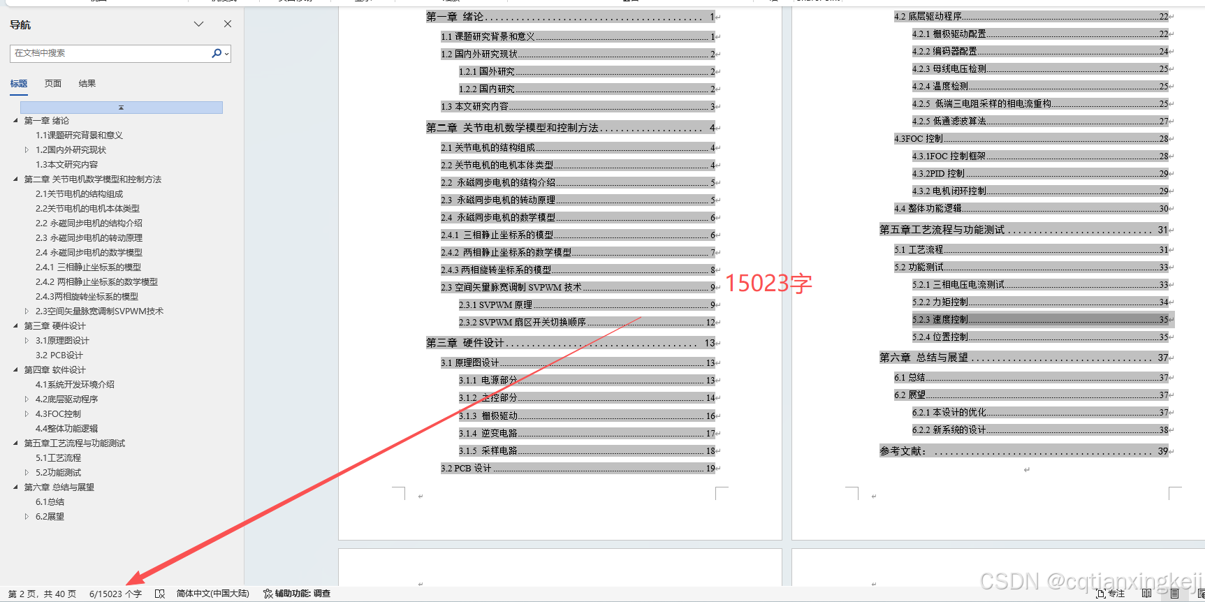The image size is (1205, 602).
Task: Collapse the 第三章 硬件设计 navigation triangle
Action: pos(15,325)
